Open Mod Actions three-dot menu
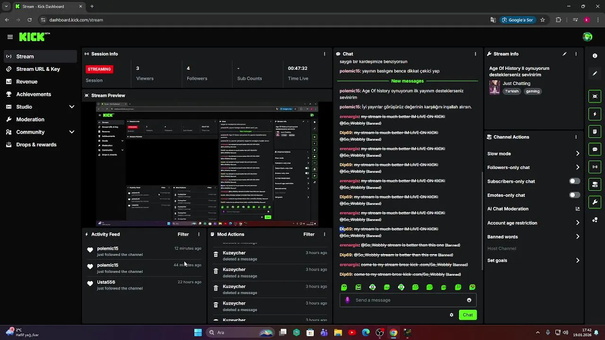605x340 pixels. click(x=324, y=234)
